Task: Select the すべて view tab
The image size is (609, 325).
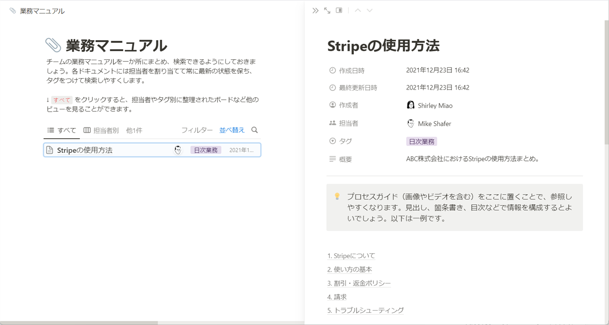Action: (62, 130)
